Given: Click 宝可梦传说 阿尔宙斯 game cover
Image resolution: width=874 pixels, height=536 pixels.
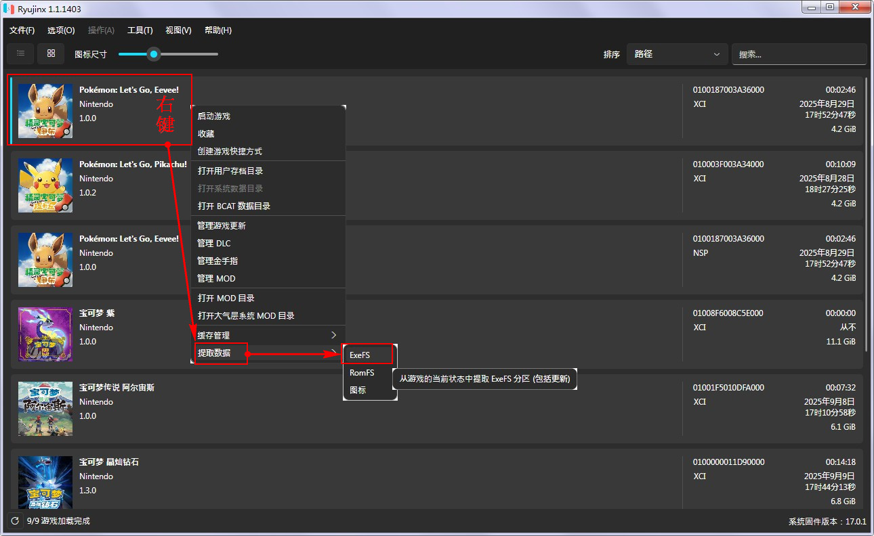Looking at the screenshot, I should click(45, 409).
